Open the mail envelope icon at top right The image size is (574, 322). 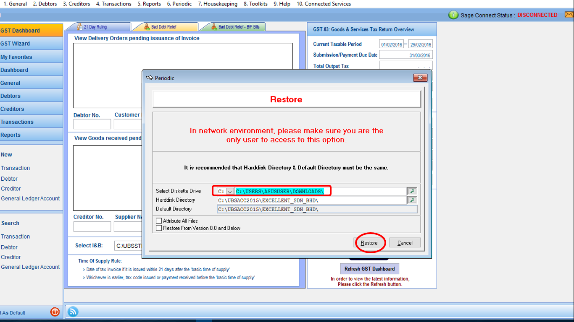click(569, 15)
